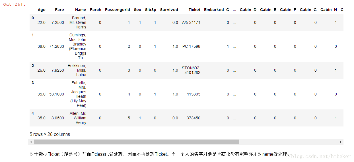Click the Embarked_C column header
The width and height of the screenshot is (354, 162).
pyautogui.click(x=216, y=10)
